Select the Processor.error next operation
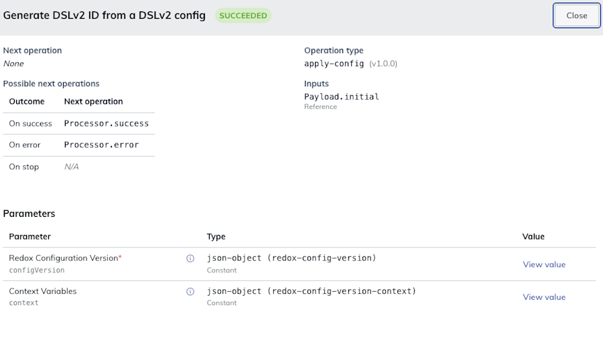Image resolution: width=603 pixels, height=342 pixels. [102, 145]
